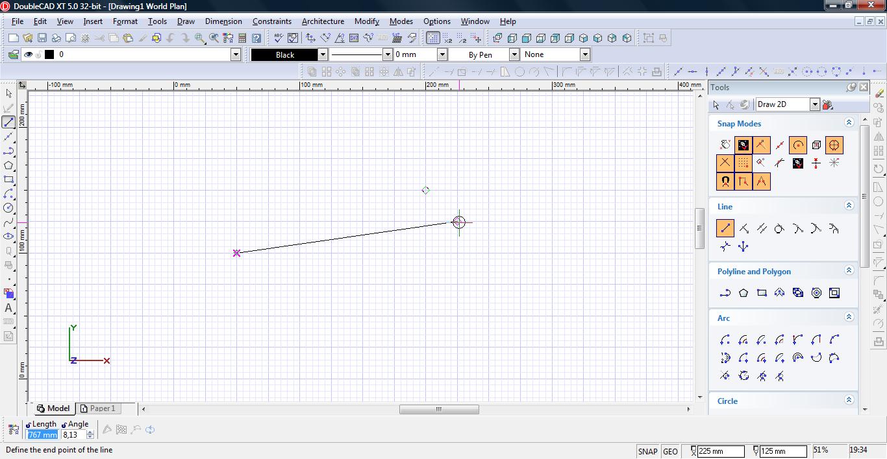
Task: Open the Black pen color dropdown
Action: [322, 54]
